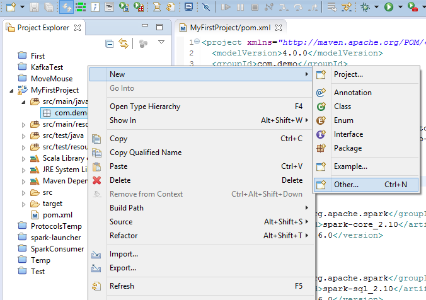Open the New wizard dropdown arrow
The width and height of the screenshot is (426, 300).
click(x=23, y=7)
